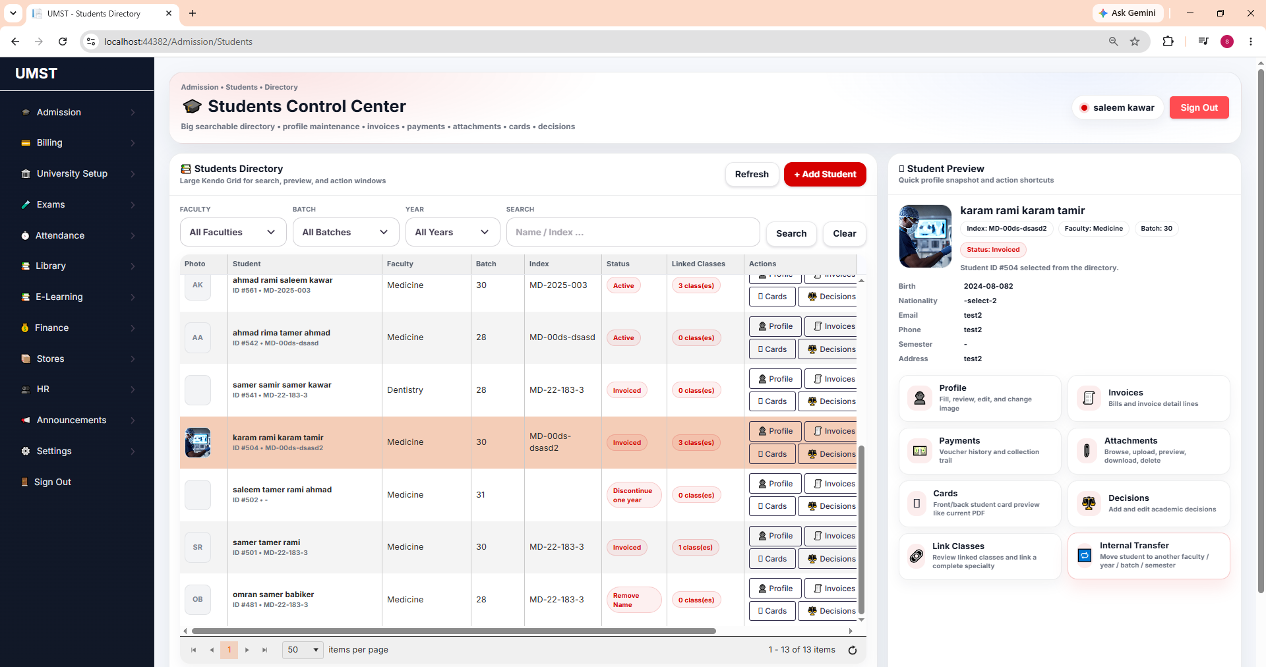Go to the last grid page icon

pyautogui.click(x=265, y=650)
